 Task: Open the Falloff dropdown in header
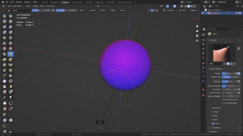(x=114, y=10)
